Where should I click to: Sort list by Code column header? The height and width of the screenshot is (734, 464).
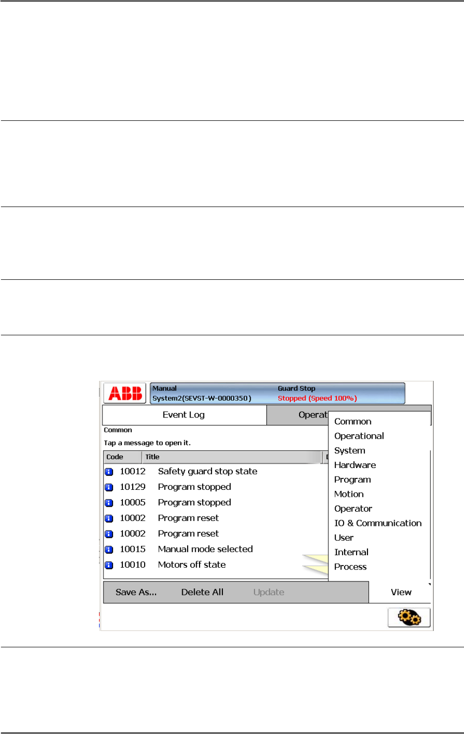pos(123,457)
